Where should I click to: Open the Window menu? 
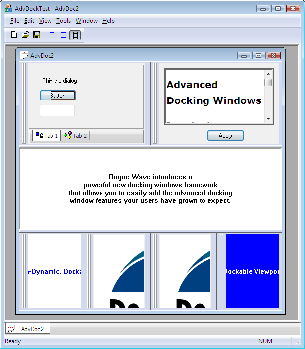click(x=86, y=21)
